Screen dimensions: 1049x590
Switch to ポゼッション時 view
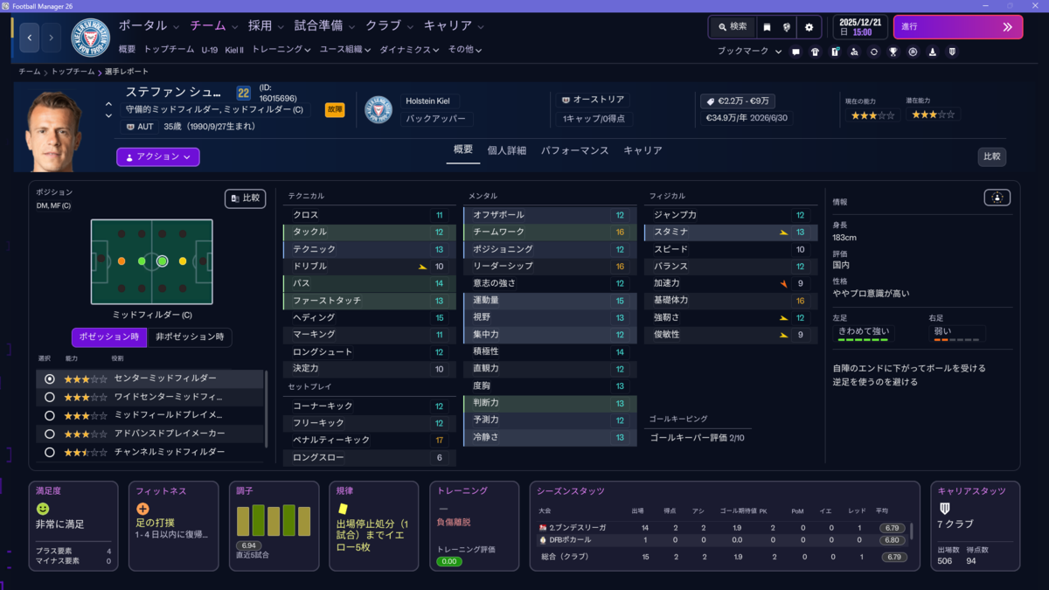click(108, 337)
